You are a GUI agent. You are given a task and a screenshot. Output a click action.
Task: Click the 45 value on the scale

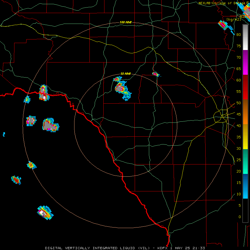(x=239, y=114)
